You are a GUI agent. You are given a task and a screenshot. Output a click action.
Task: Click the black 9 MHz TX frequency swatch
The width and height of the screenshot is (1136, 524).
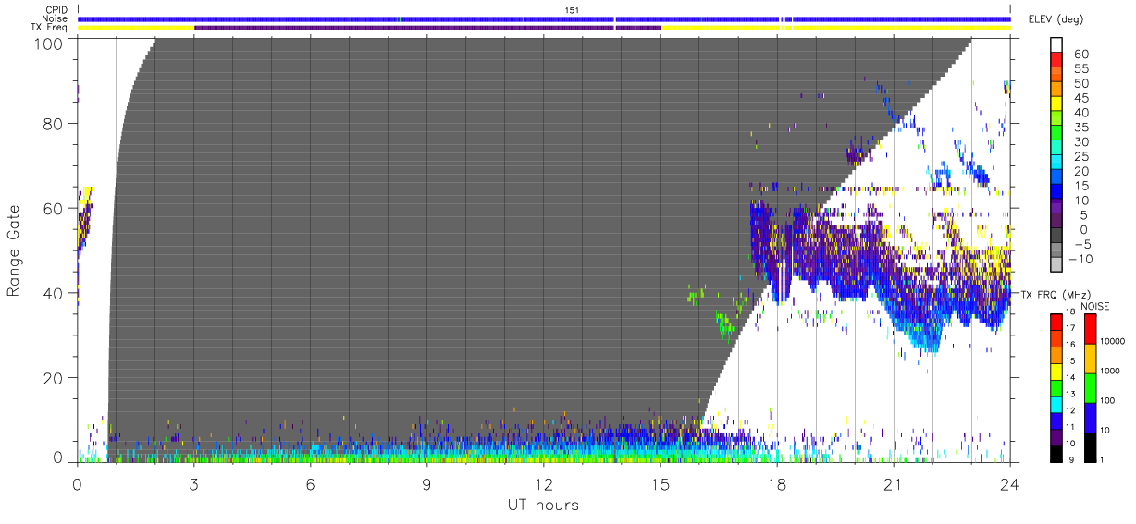1056,453
